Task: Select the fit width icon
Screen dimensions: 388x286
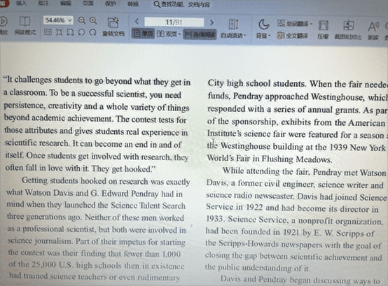Action: pos(70,32)
